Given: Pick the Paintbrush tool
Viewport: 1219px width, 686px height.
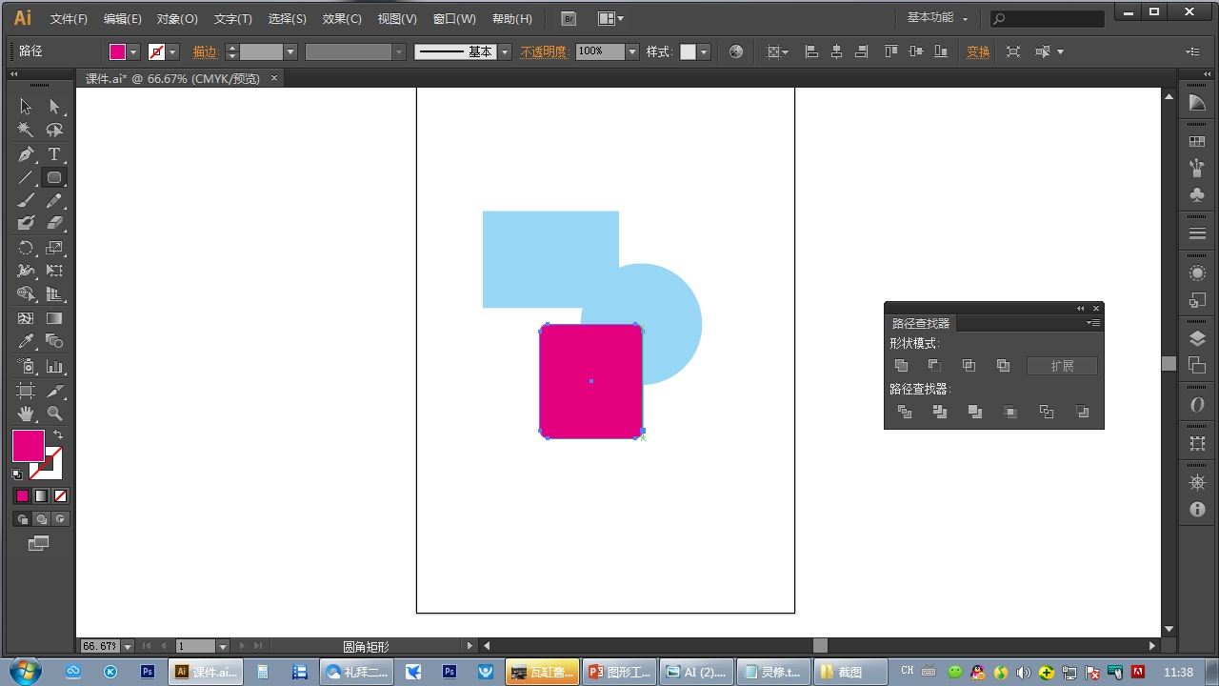Looking at the screenshot, I should coord(26,201).
